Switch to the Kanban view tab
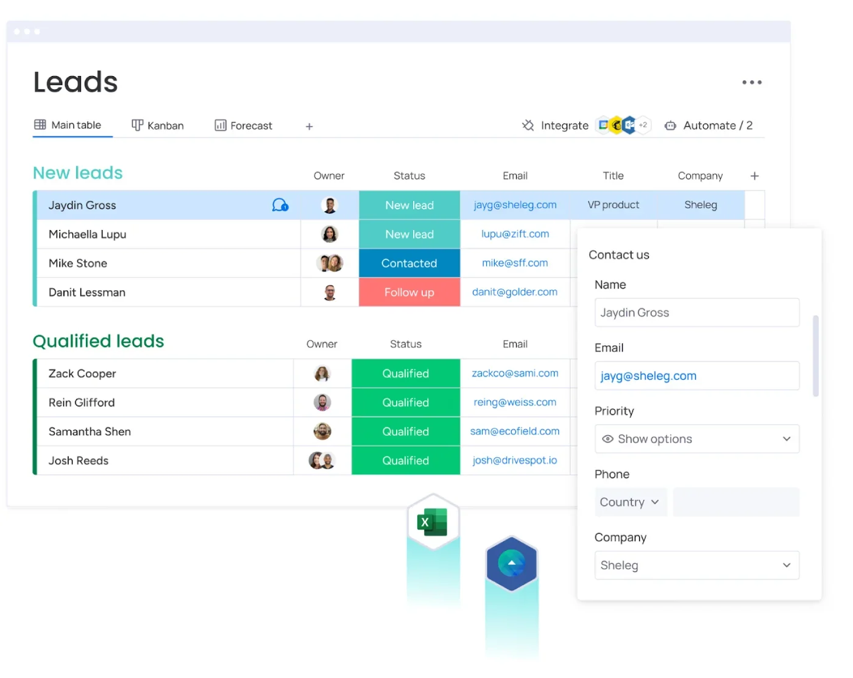 [158, 126]
